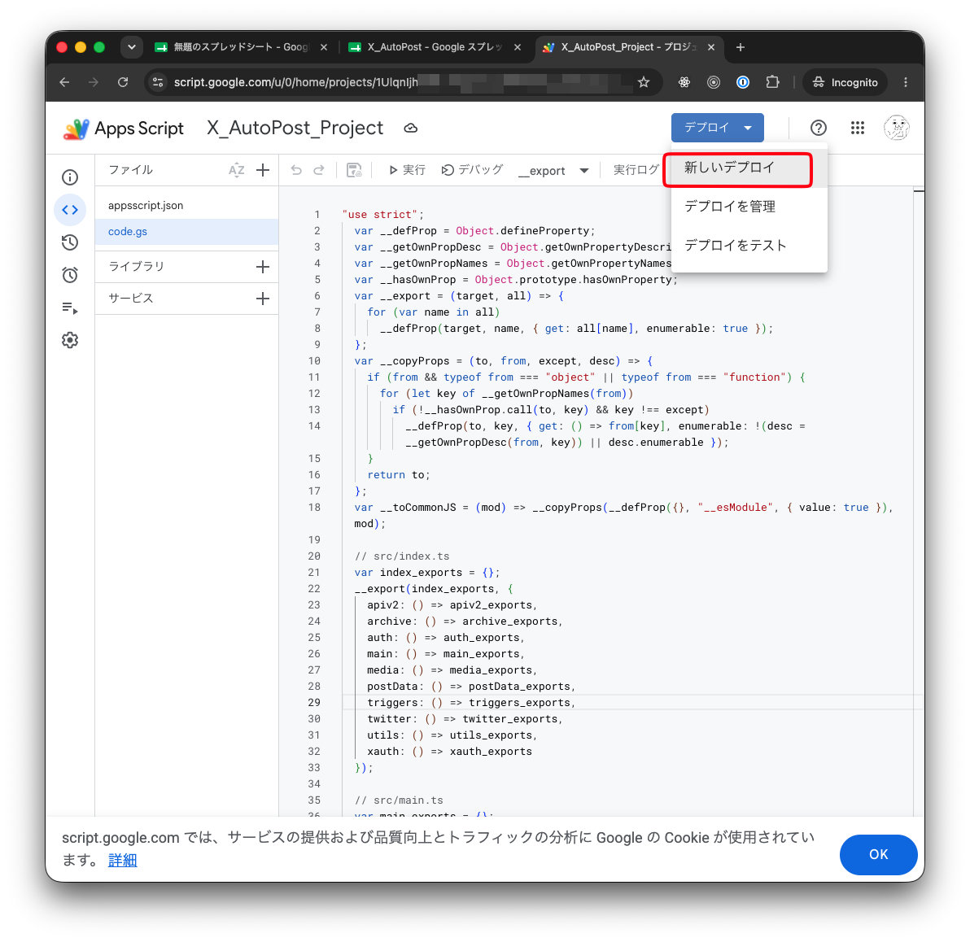Add a new file with plus icon
The height and width of the screenshot is (942, 970).
[x=263, y=170]
